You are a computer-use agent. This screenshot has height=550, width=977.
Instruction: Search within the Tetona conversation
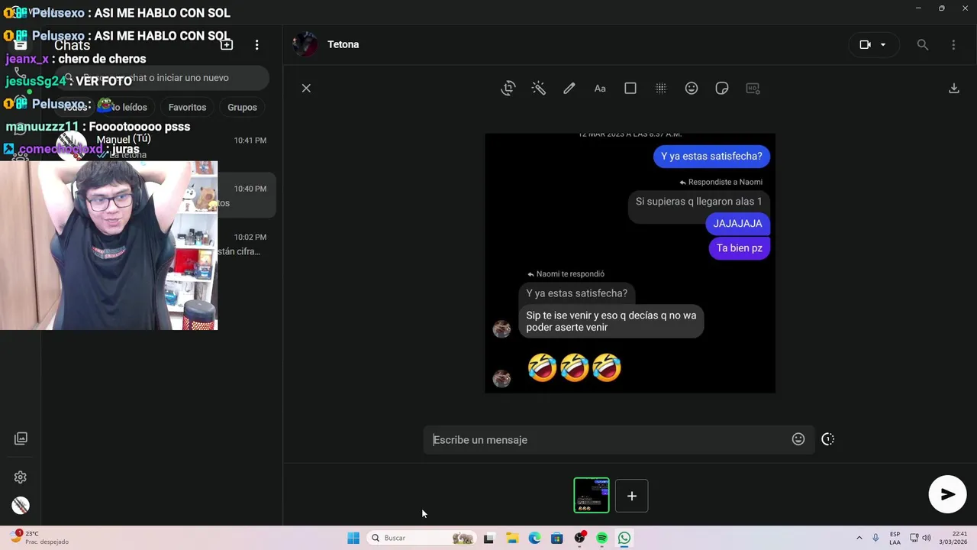[923, 44]
